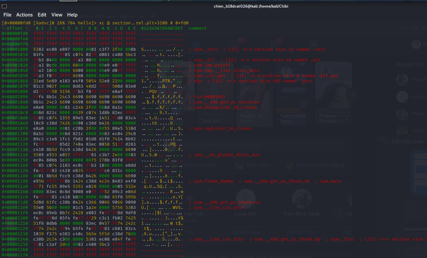Open the File menu

[x=7, y=15]
